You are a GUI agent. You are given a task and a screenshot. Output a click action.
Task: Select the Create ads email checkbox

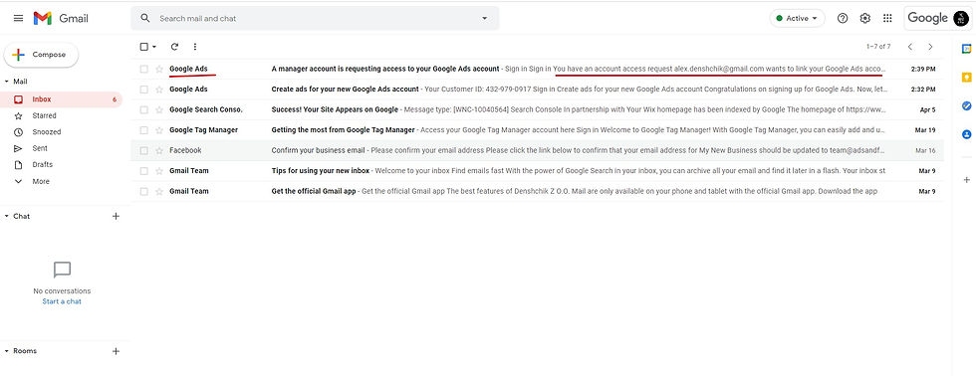point(144,90)
